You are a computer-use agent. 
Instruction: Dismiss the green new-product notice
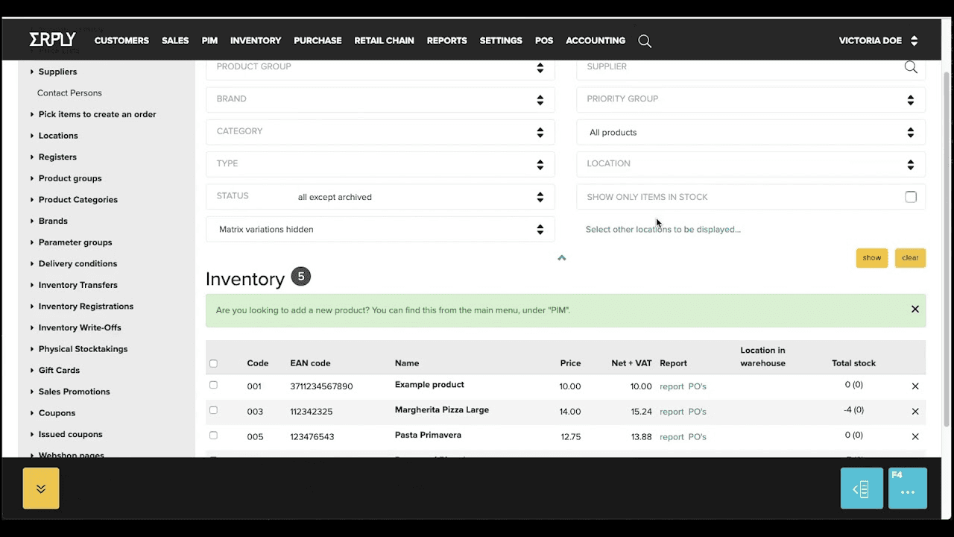click(915, 310)
